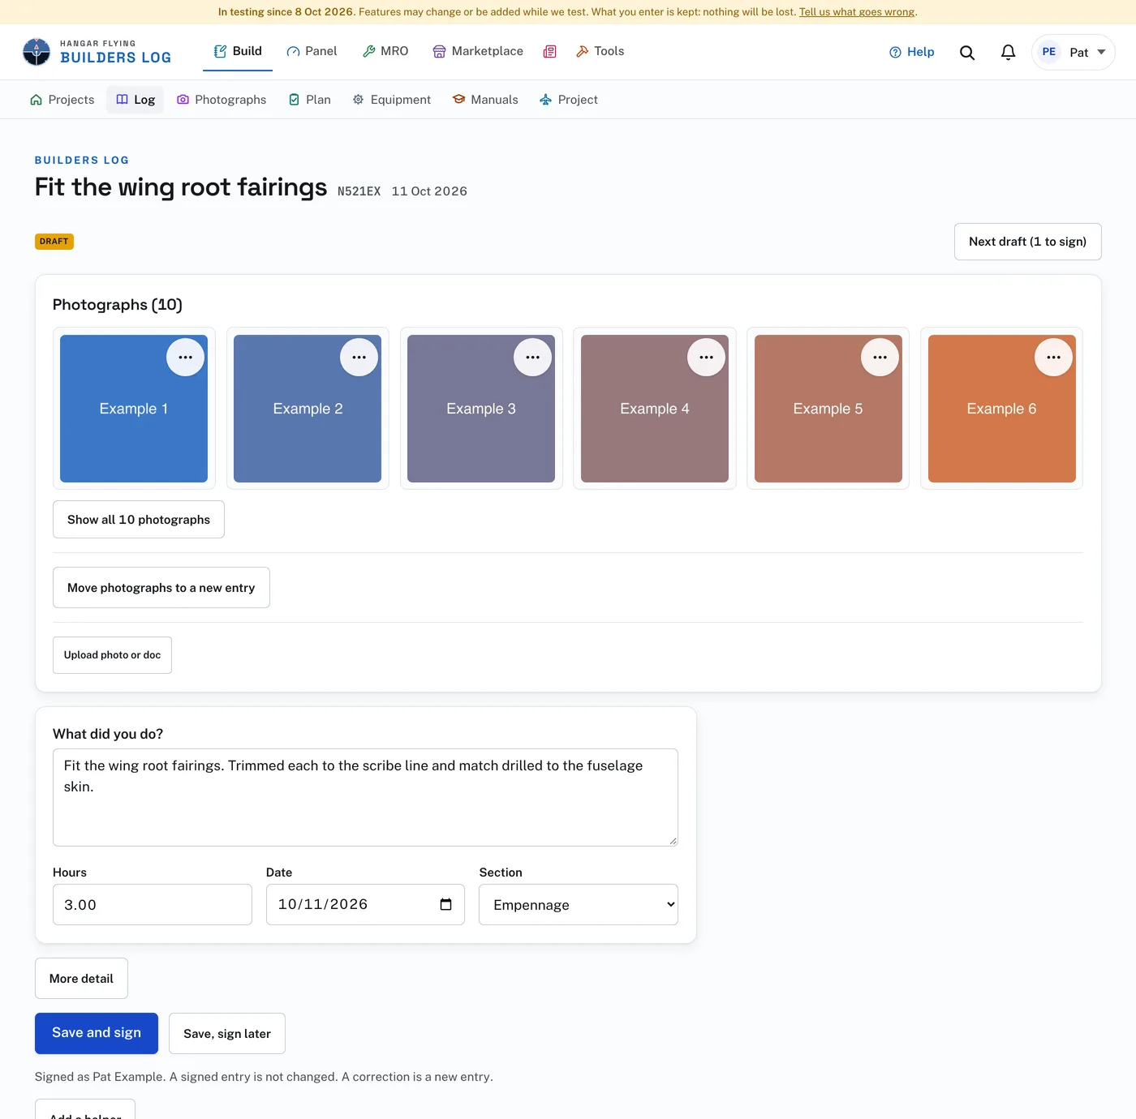Viewport: 1136px width, 1119px height.
Task: Expand the Pat account dropdown
Action: (x=1073, y=52)
